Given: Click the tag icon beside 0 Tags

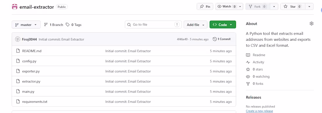Looking at the screenshot, I should point(68,24).
